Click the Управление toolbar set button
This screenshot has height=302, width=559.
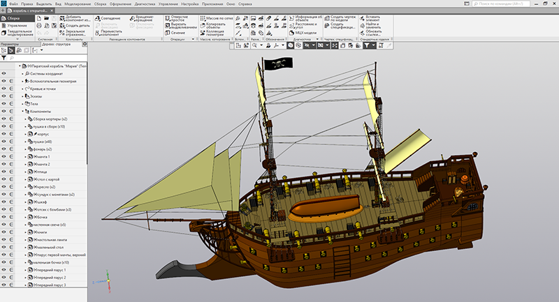point(17,25)
